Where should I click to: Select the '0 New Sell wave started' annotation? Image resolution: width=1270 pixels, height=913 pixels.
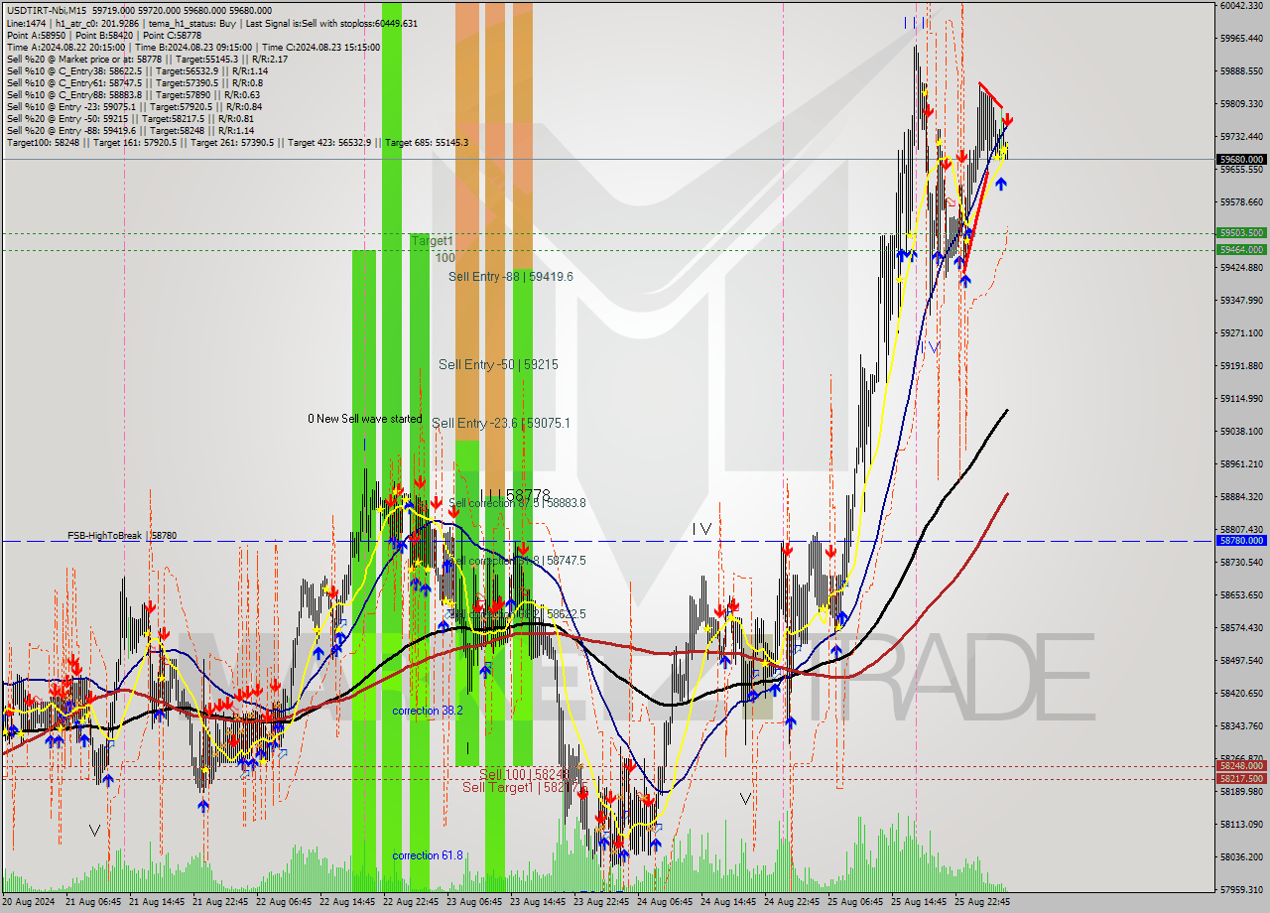pos(364,419)
